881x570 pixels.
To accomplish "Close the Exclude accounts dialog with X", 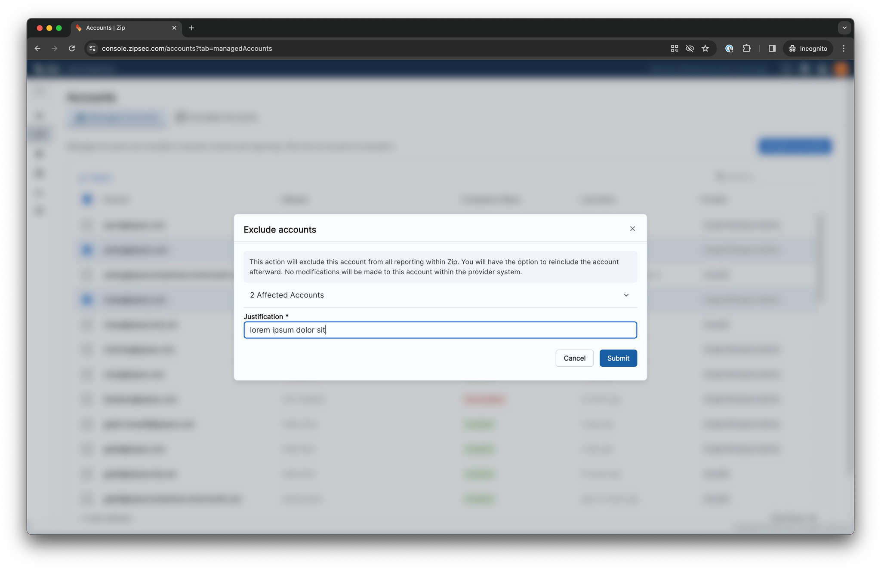I will point(632,229).
